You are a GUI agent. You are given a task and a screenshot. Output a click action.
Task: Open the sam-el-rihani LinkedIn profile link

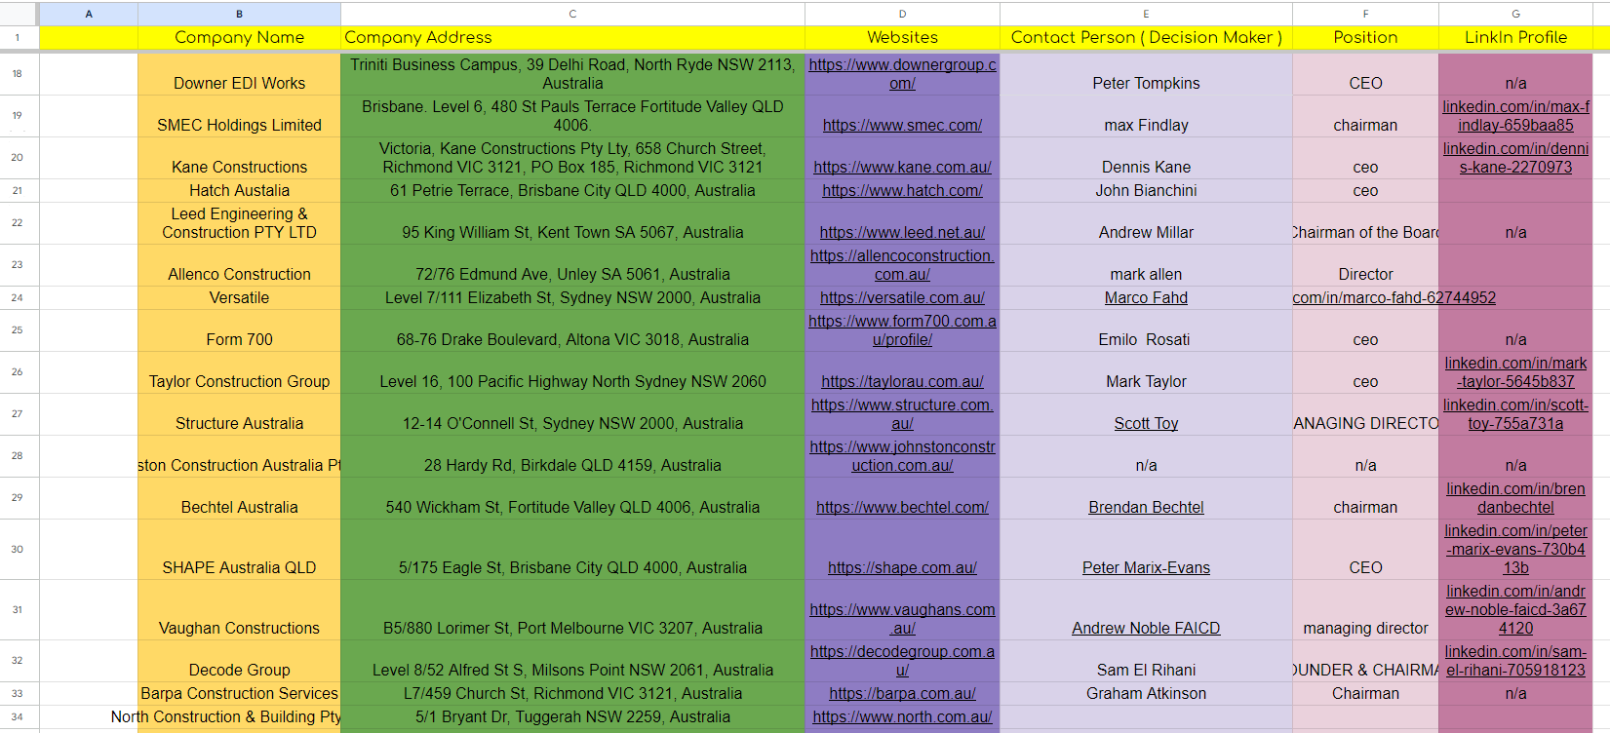click(1515, 661)
